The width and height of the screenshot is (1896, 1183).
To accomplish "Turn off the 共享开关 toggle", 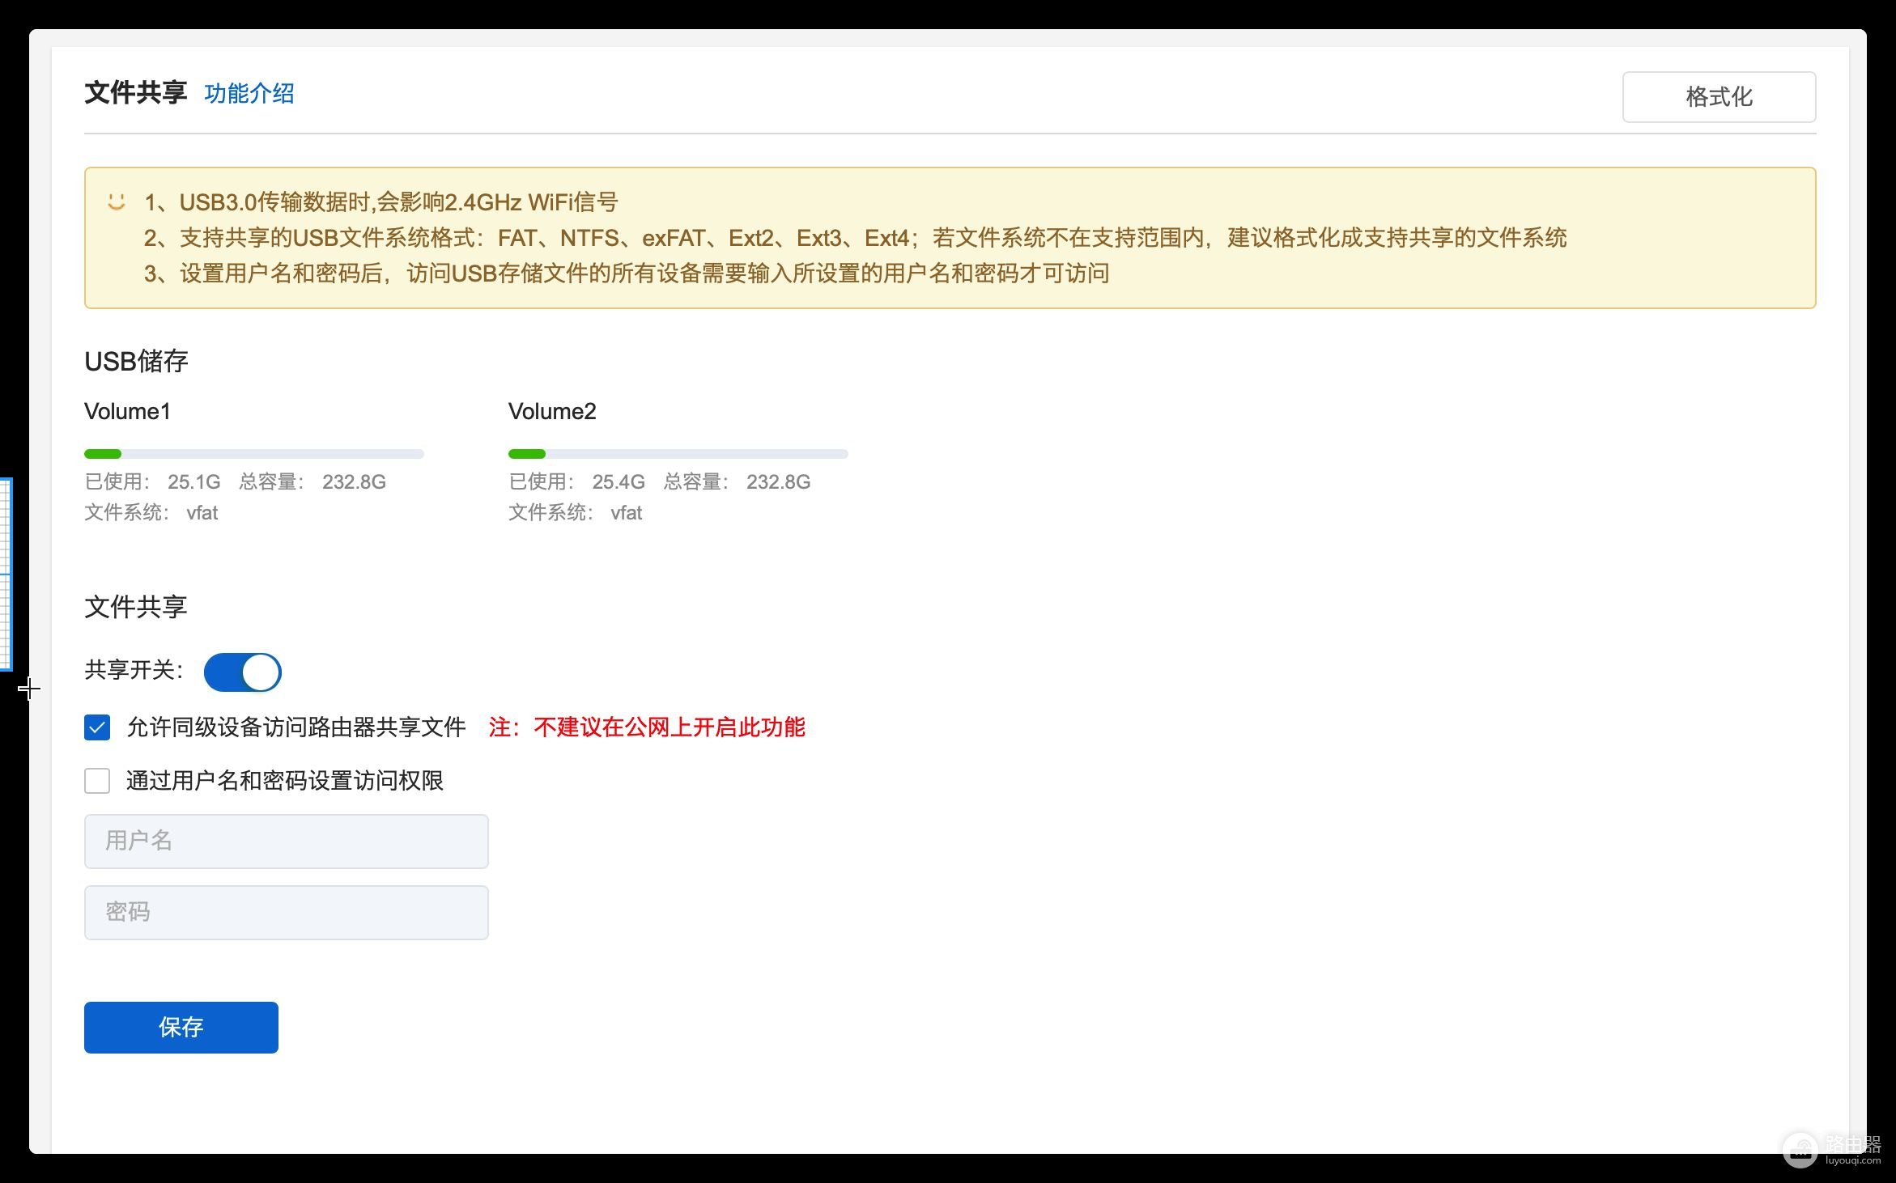I will click(x=242, y=672).
